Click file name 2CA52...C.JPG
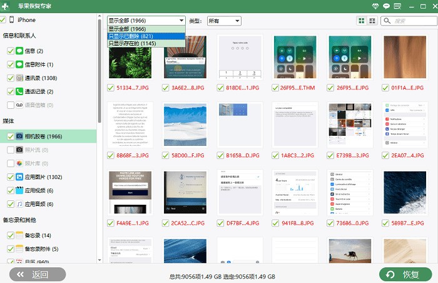 click(188, 223)
